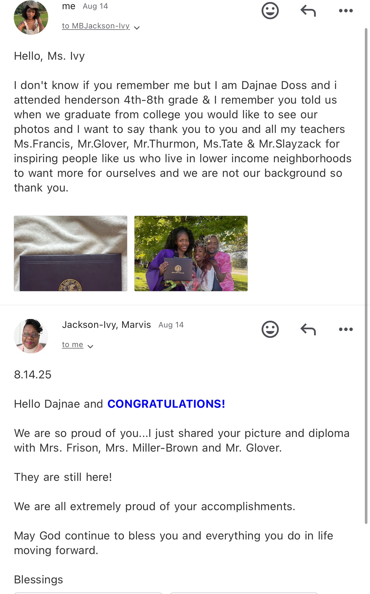This screenshot has width=370, height=594.
Task: Reply to the first email from me
Action: [308, 11]
